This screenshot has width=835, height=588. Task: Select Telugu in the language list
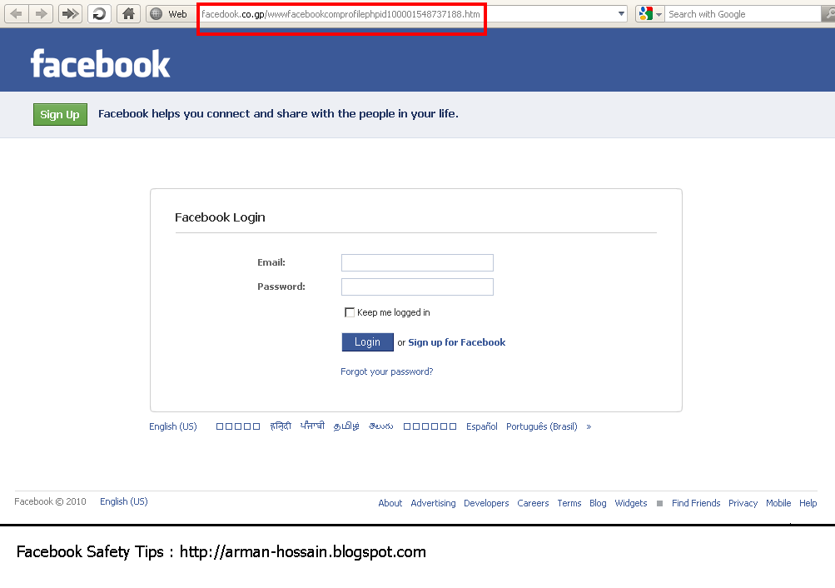click(x=380, y=426)
